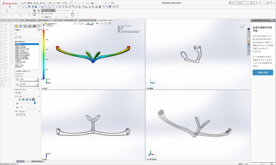
Task: Click the user login icon in title bar
Action: coord(257,3)
